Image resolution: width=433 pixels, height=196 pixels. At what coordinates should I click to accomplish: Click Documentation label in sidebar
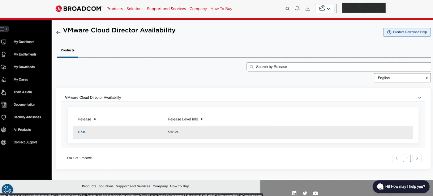[x=24, y=105]
